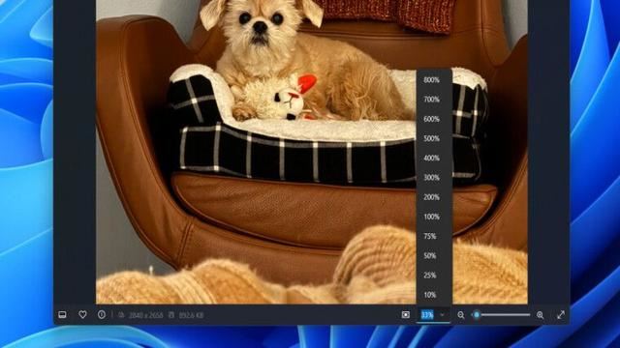
Task: Click the file size text
Action: click(191, 315)
